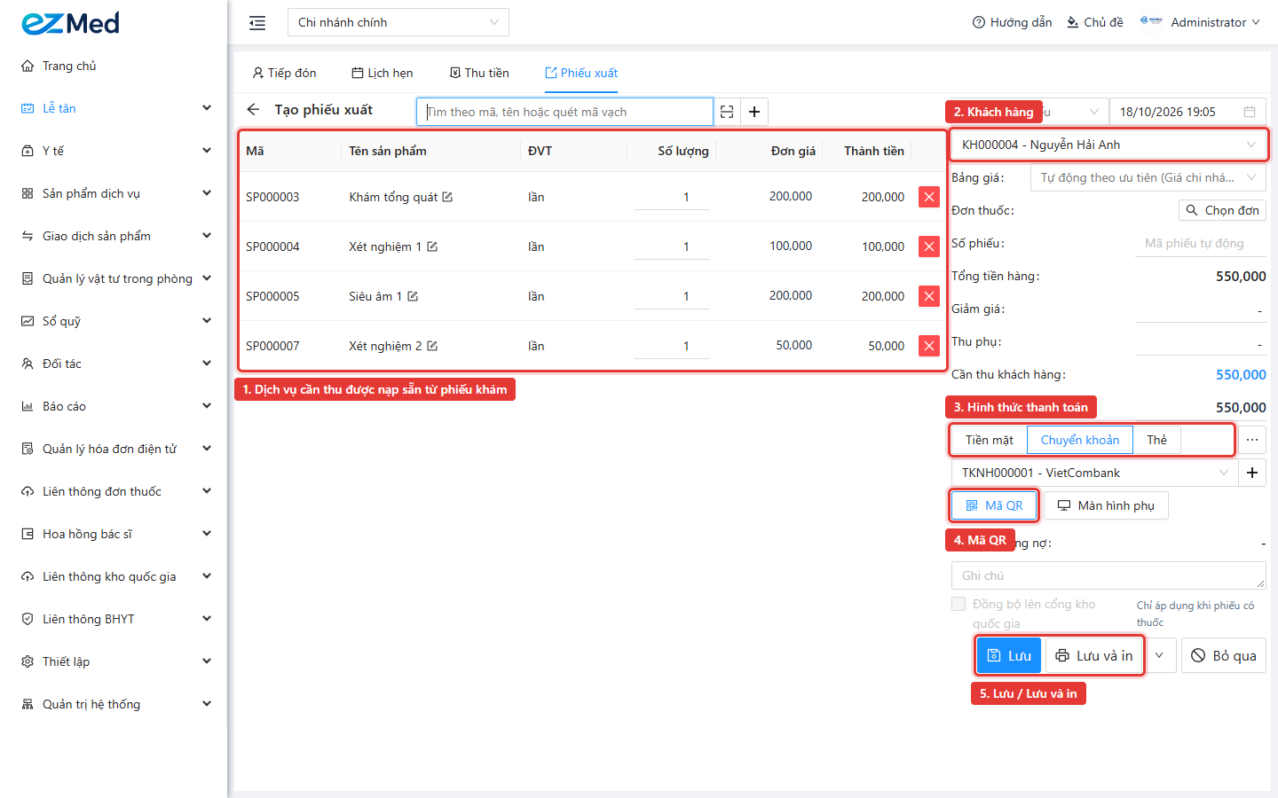Edit Khám tổng quát note icon
This screenshot has height=798, width=1278.
pos(447,197)
